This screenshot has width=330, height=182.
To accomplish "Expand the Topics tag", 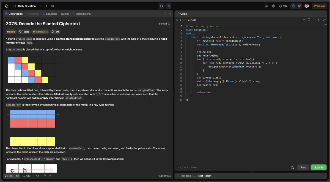I will click(x=24, y=32).
